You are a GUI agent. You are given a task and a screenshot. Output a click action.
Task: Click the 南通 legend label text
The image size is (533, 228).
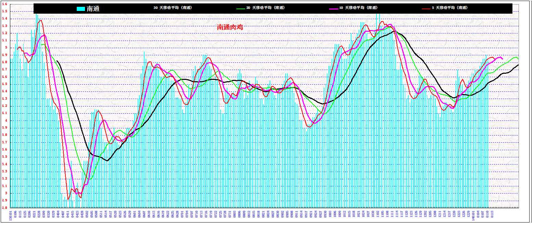click(93, 9)
